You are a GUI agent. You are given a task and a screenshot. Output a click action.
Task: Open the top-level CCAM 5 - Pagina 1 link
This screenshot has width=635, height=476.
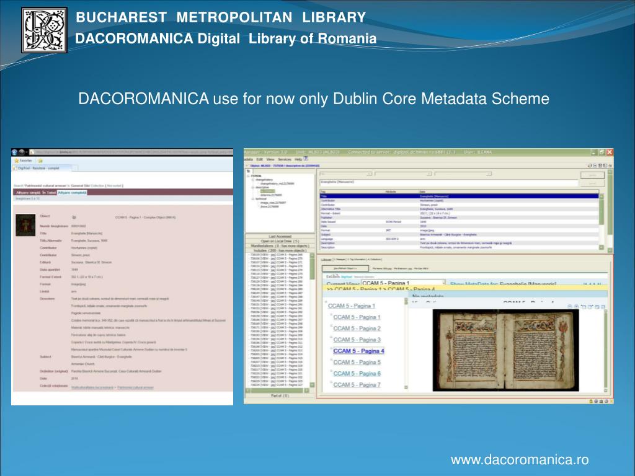click(x=352, y=306)
